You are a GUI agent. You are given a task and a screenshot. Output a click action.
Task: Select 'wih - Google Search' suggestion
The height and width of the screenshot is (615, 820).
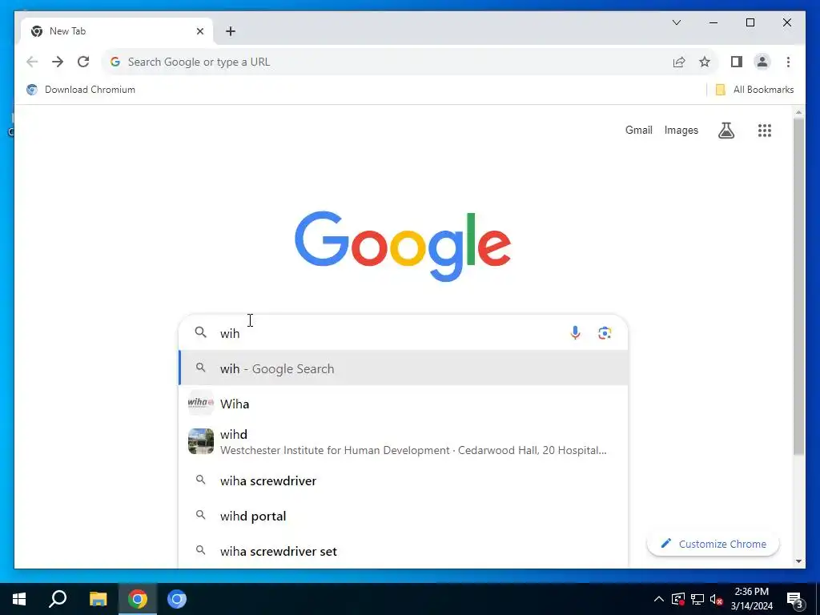point(404,368)
